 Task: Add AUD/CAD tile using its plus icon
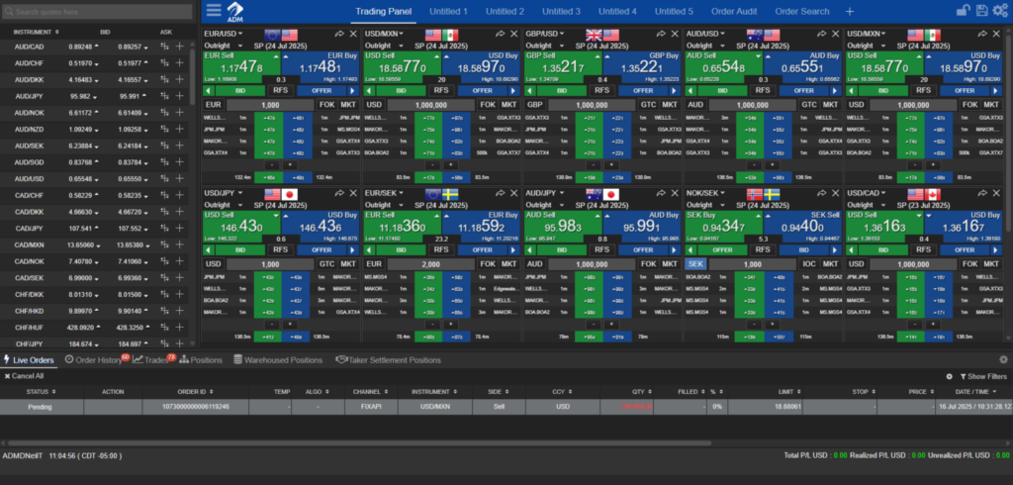tap(179, 47)
